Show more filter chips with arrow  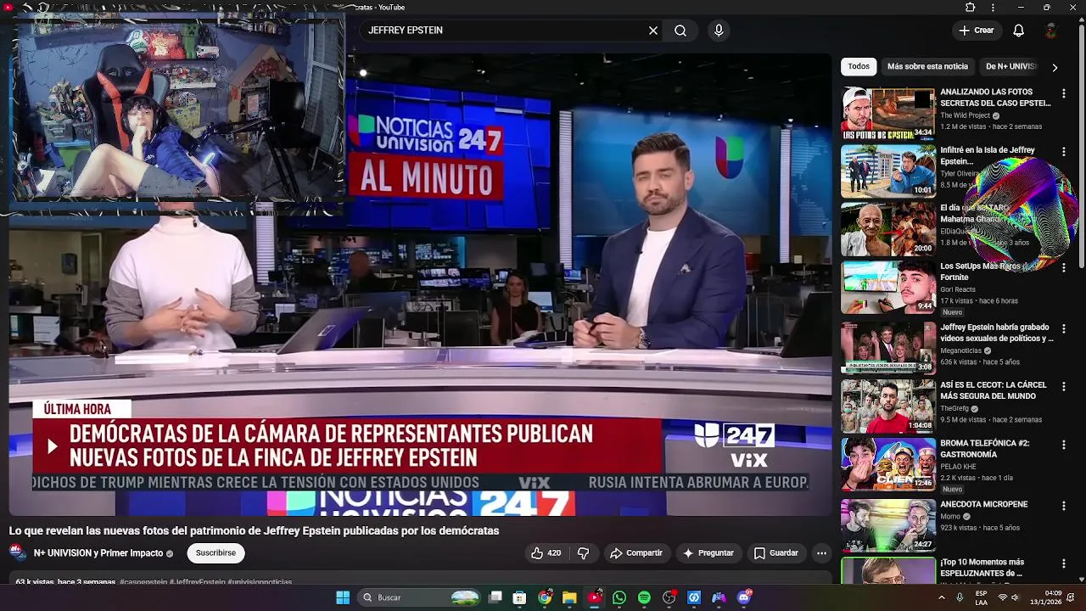click(x=1055, y=67)
